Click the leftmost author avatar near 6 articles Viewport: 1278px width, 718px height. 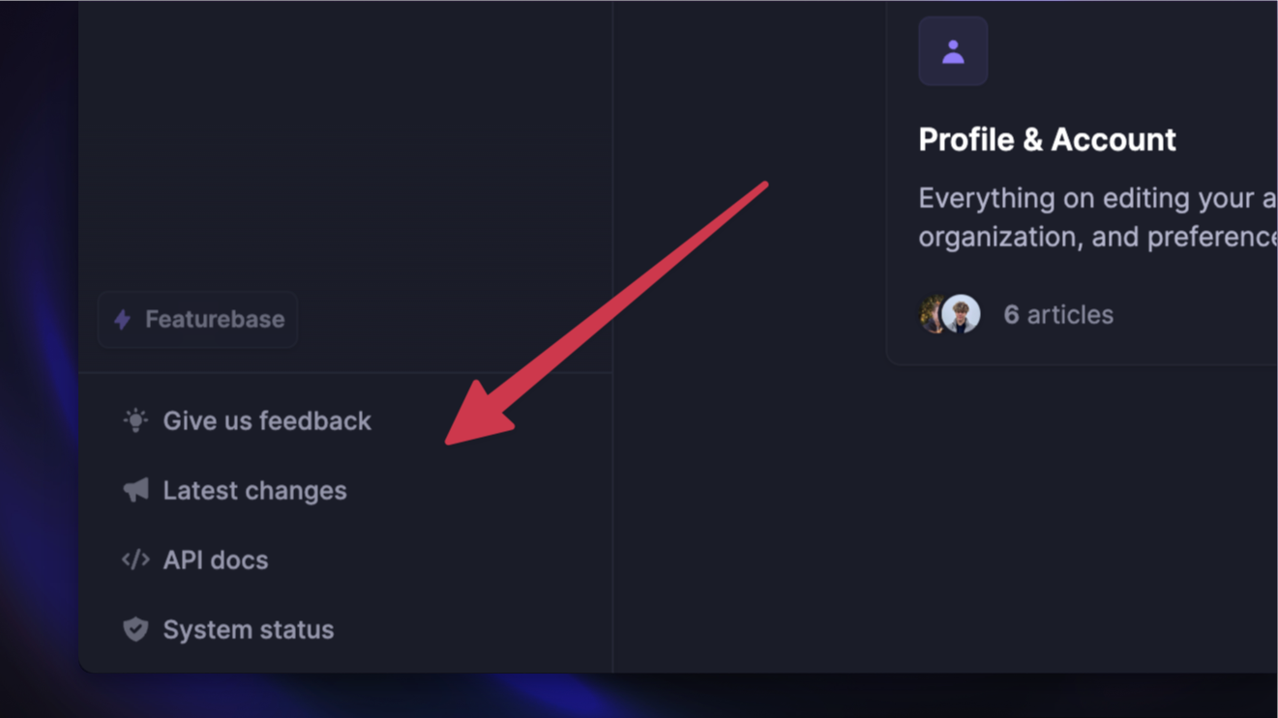pyautogui.click(x=934, y=314)
